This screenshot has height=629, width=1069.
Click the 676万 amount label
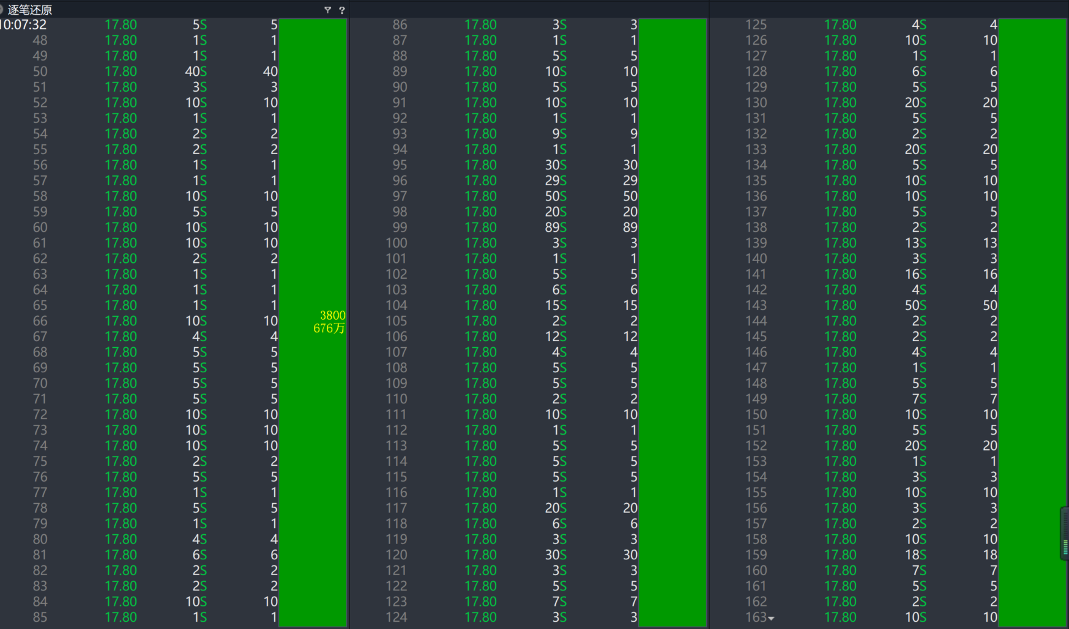[x=329, y=329]
